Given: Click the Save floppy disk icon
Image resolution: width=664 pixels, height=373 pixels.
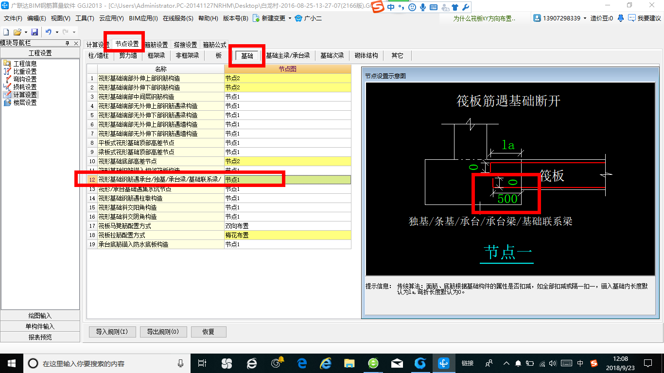Looking at the screenshot, I should pos(35,32).
